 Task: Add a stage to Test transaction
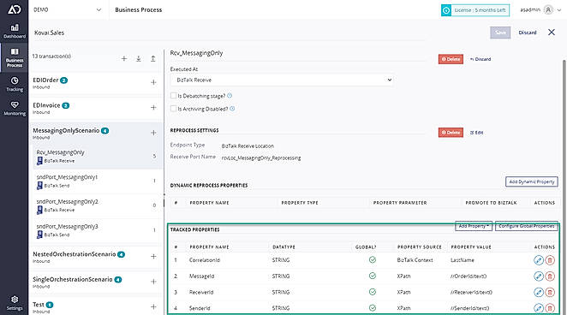(x=153, y=306)
